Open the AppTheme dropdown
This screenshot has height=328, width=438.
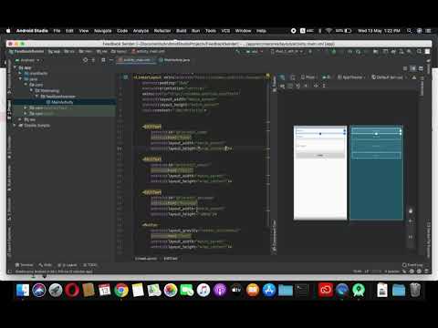pos(351,77)
